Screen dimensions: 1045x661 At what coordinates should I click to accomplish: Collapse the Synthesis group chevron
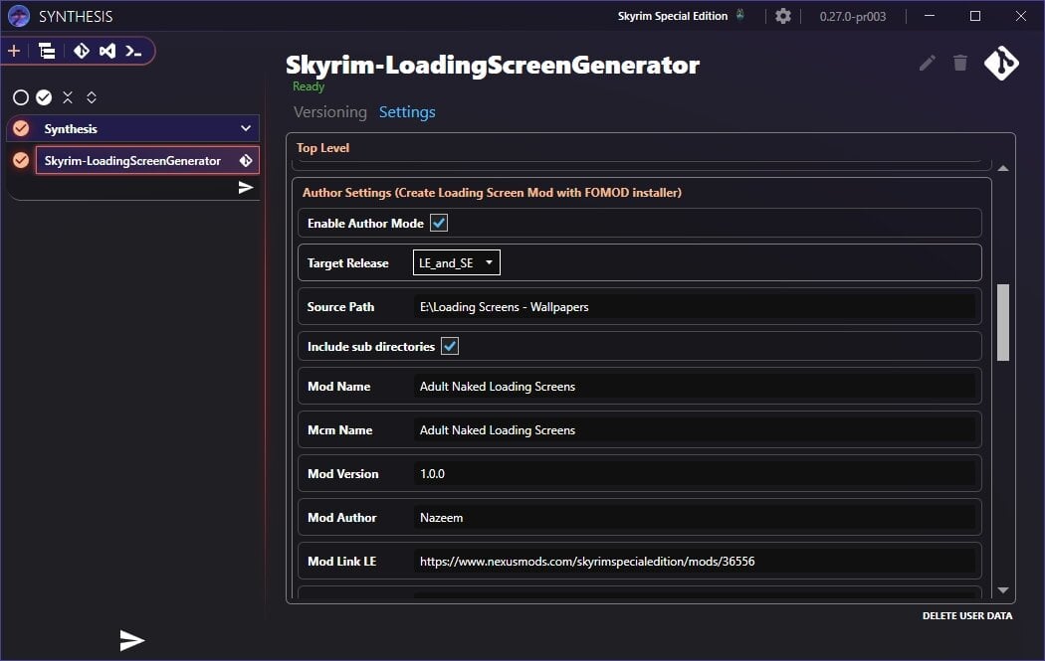(246, 128)
